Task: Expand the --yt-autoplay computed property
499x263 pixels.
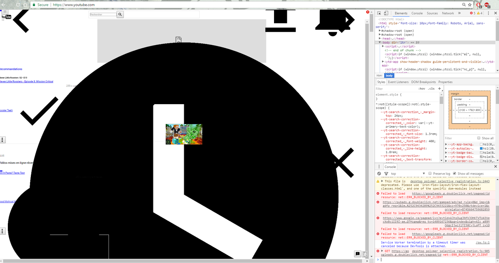Action: coord(447,148)
